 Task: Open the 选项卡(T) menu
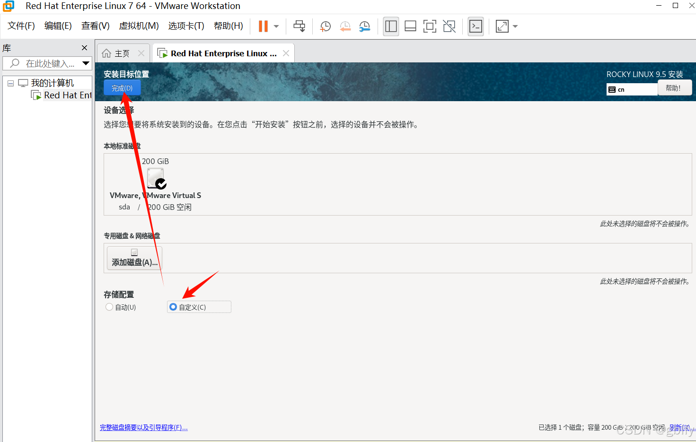(186, 26)
